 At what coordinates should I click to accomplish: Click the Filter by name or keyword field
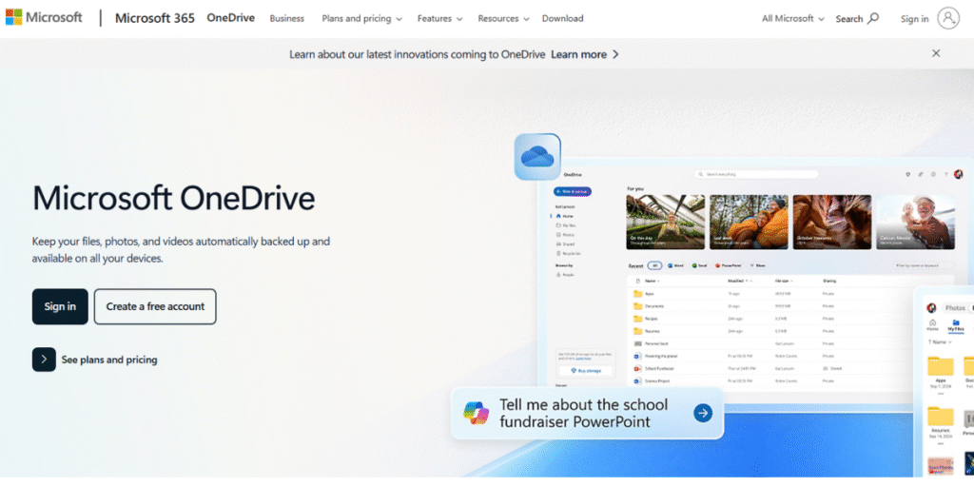click(x=923, y=265)
